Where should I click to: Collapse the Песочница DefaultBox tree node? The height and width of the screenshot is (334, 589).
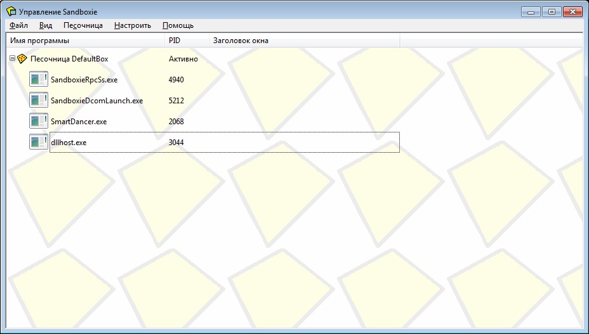(x=12, y=58)
